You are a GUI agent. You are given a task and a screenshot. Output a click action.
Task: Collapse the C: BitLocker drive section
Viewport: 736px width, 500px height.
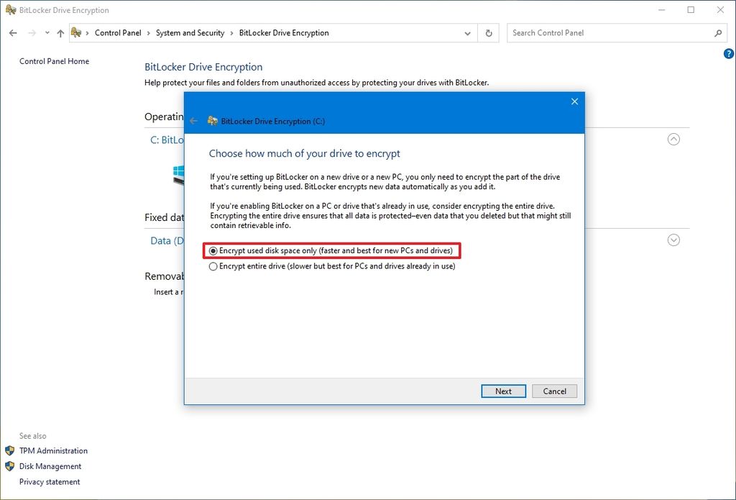[673, 140]
